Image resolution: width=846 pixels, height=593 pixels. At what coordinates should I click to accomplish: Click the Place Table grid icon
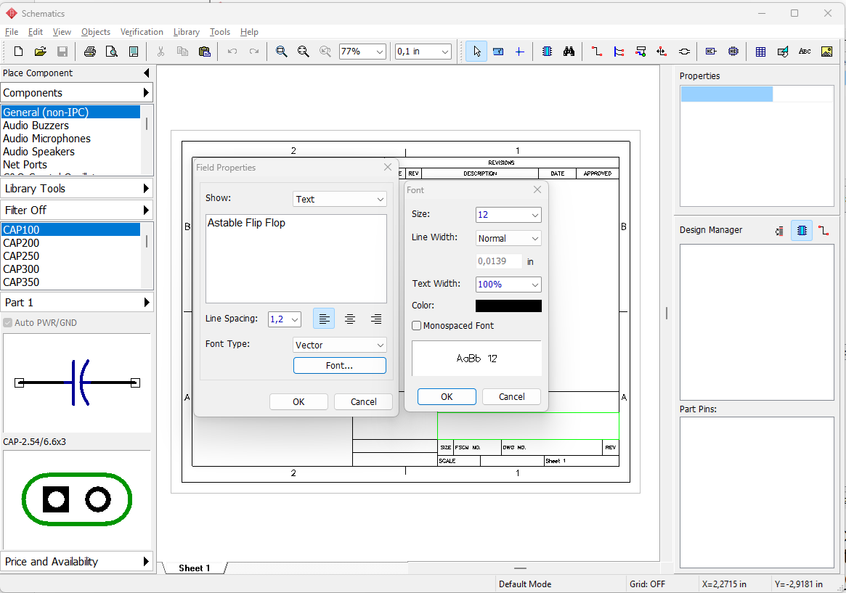(761, 52)
